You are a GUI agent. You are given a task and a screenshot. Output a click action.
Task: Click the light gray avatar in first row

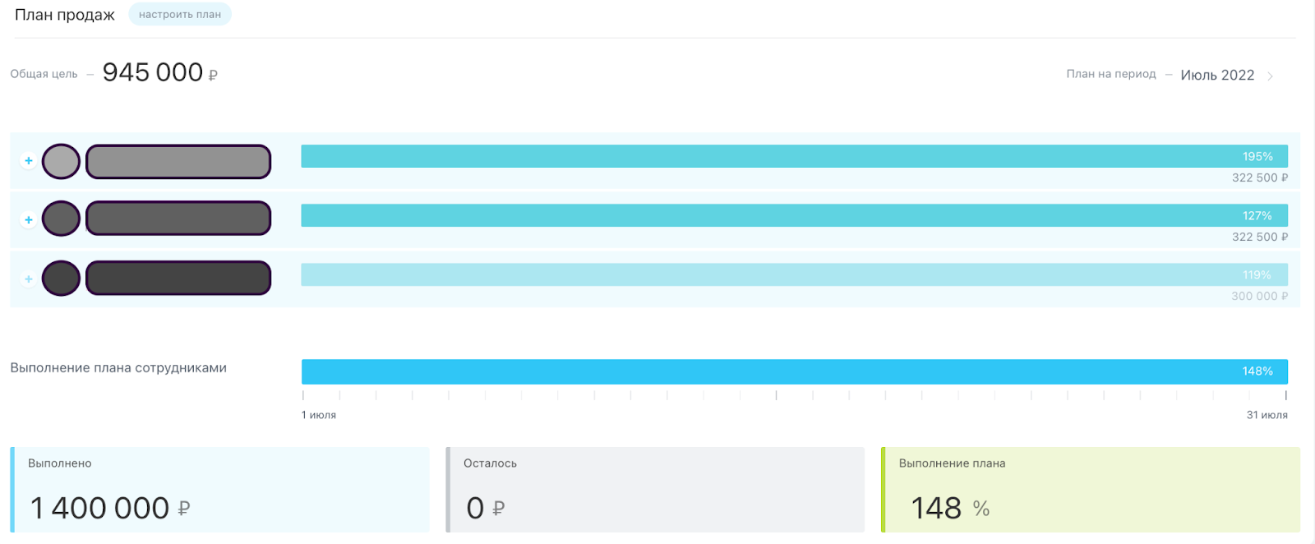tap(61, 161)
